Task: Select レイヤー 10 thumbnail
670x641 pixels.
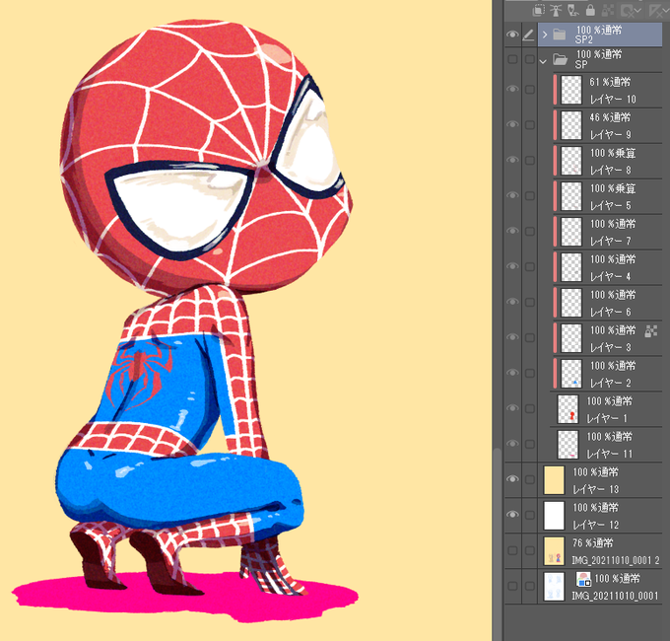Action: tap(571, 90)
